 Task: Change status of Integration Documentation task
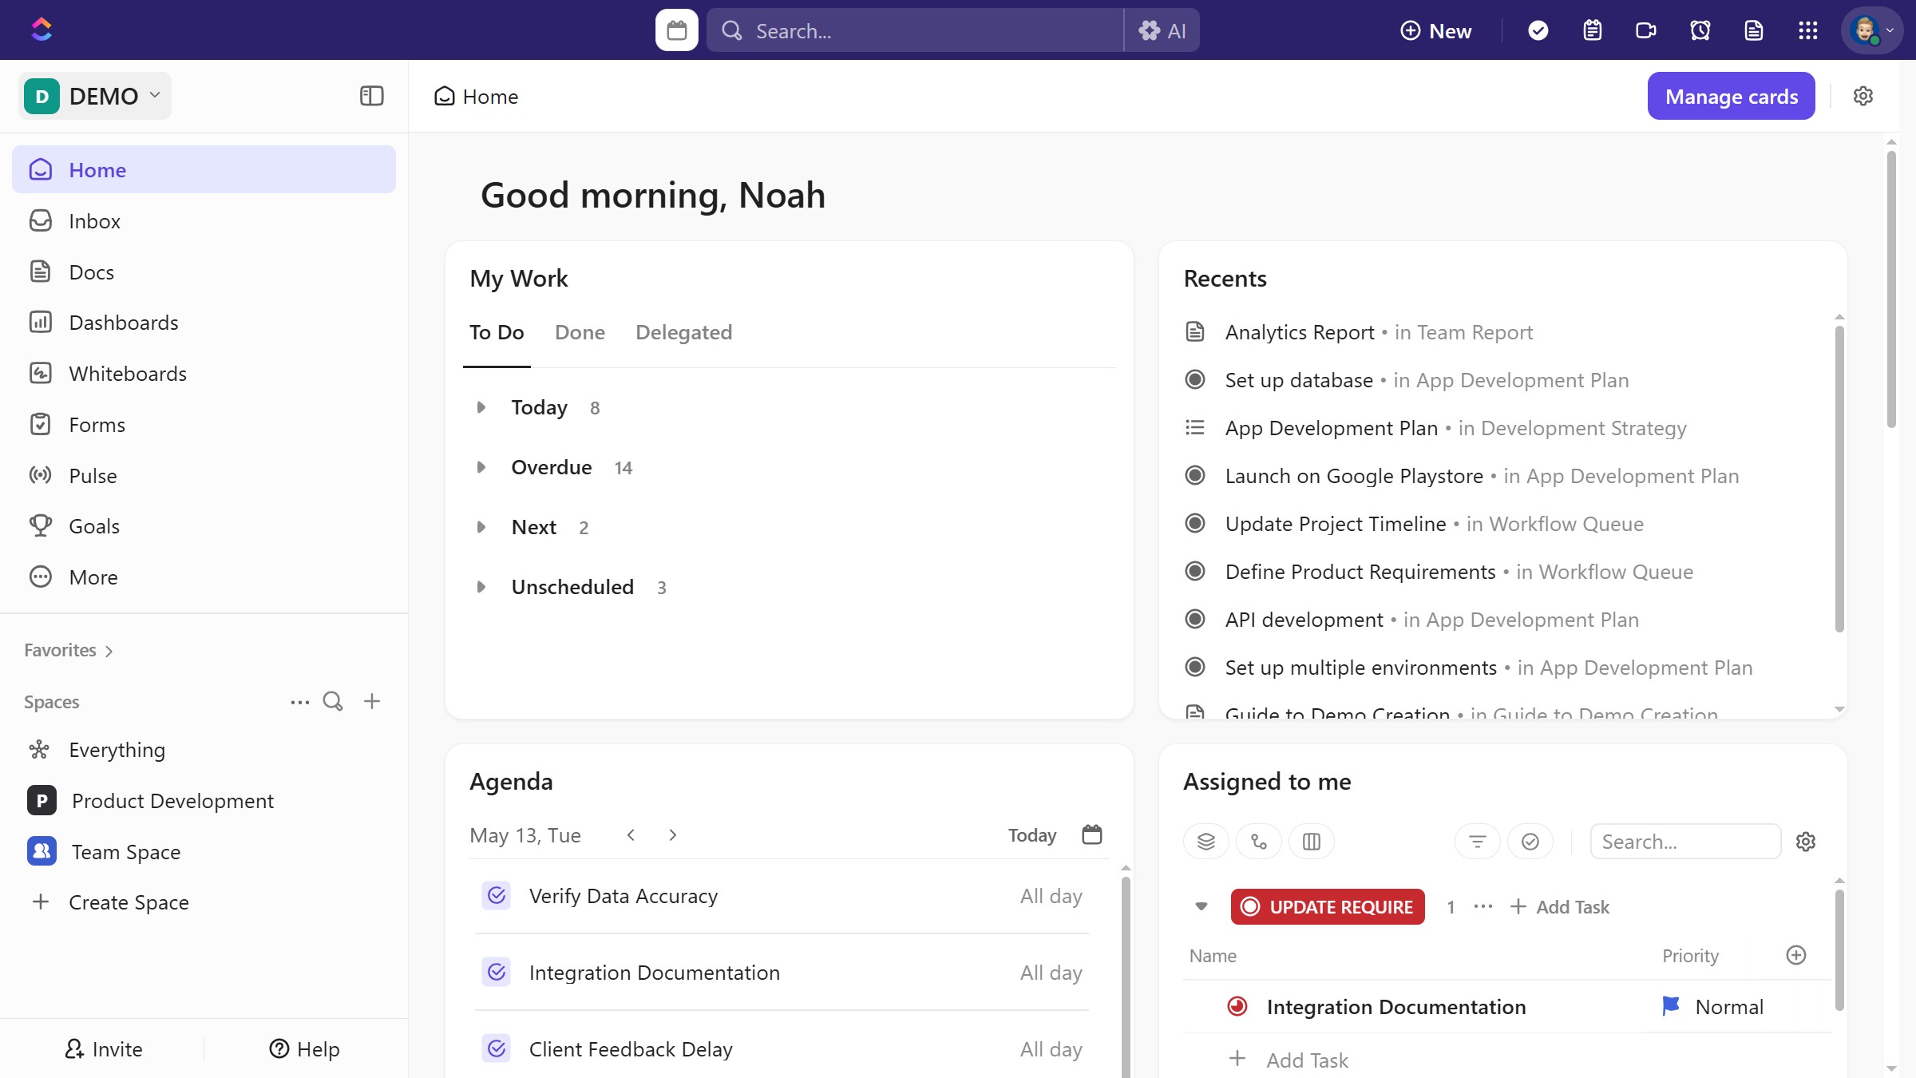point(1237,1006)
